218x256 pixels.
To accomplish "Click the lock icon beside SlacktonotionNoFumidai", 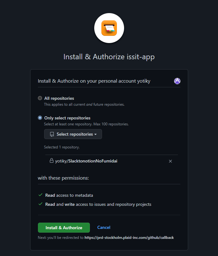I will coord(51,161).
